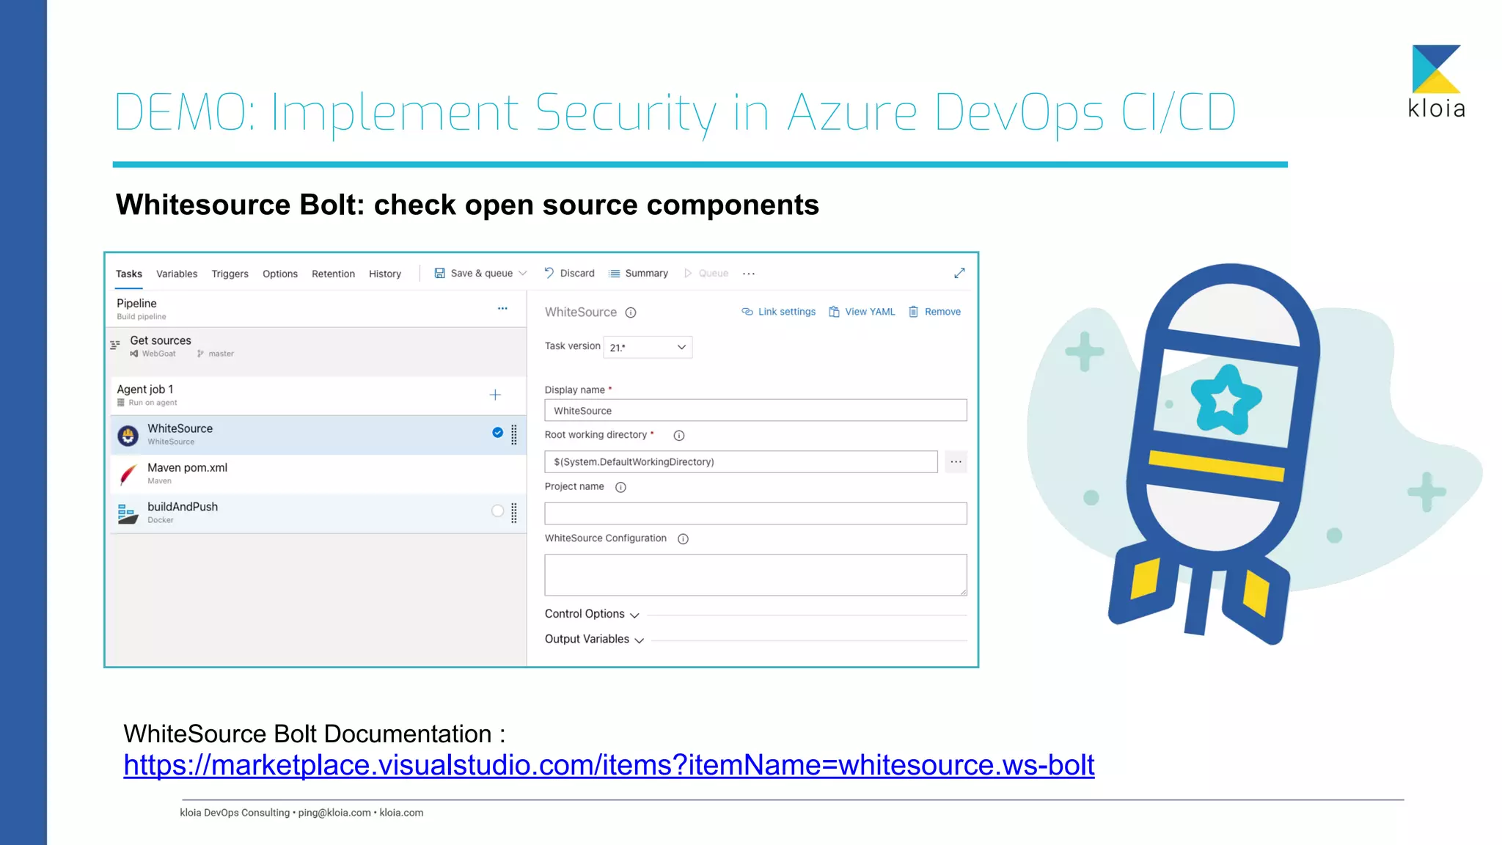Toggle the buildAndPush task selection circle
Image resolution: width=1502 pixels, height=845 pixels.
[498, 511]
